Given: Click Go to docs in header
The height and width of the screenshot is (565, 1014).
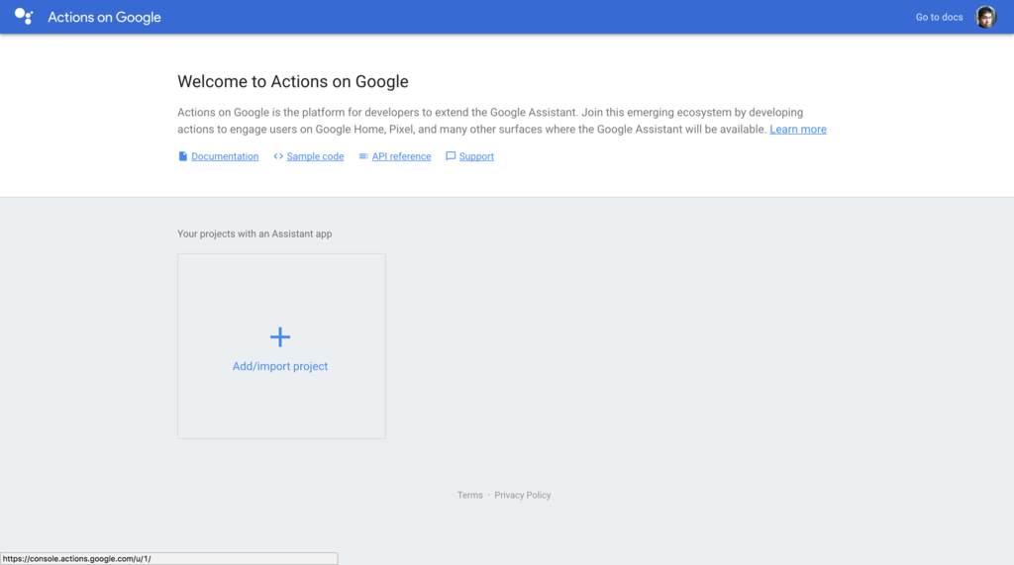Looking at the screenshot, I should click(939, 17).
